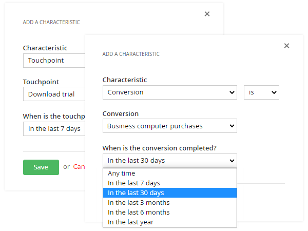This screenshot has height=231, width=308.
Task: Click 'When is the conversion completed?' label
Action: [159, 148]
